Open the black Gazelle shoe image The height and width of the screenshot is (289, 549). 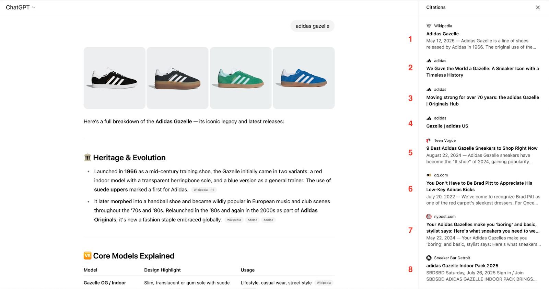[x=115, y=78]
